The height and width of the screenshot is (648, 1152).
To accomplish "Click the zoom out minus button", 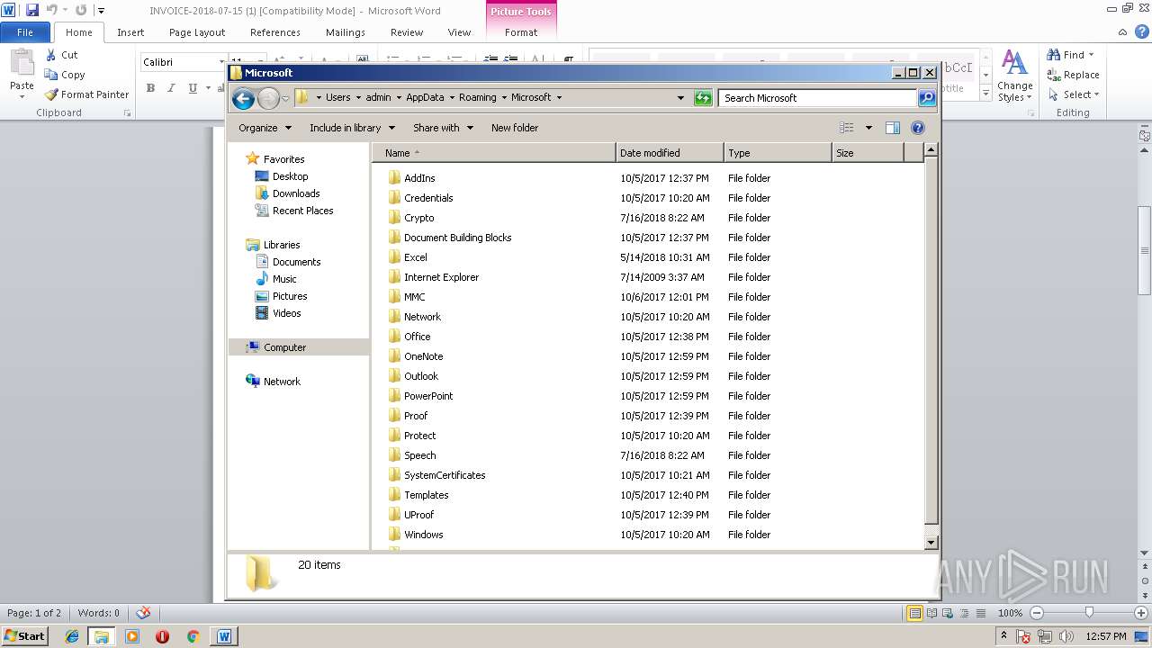I will click(1037, 613).
